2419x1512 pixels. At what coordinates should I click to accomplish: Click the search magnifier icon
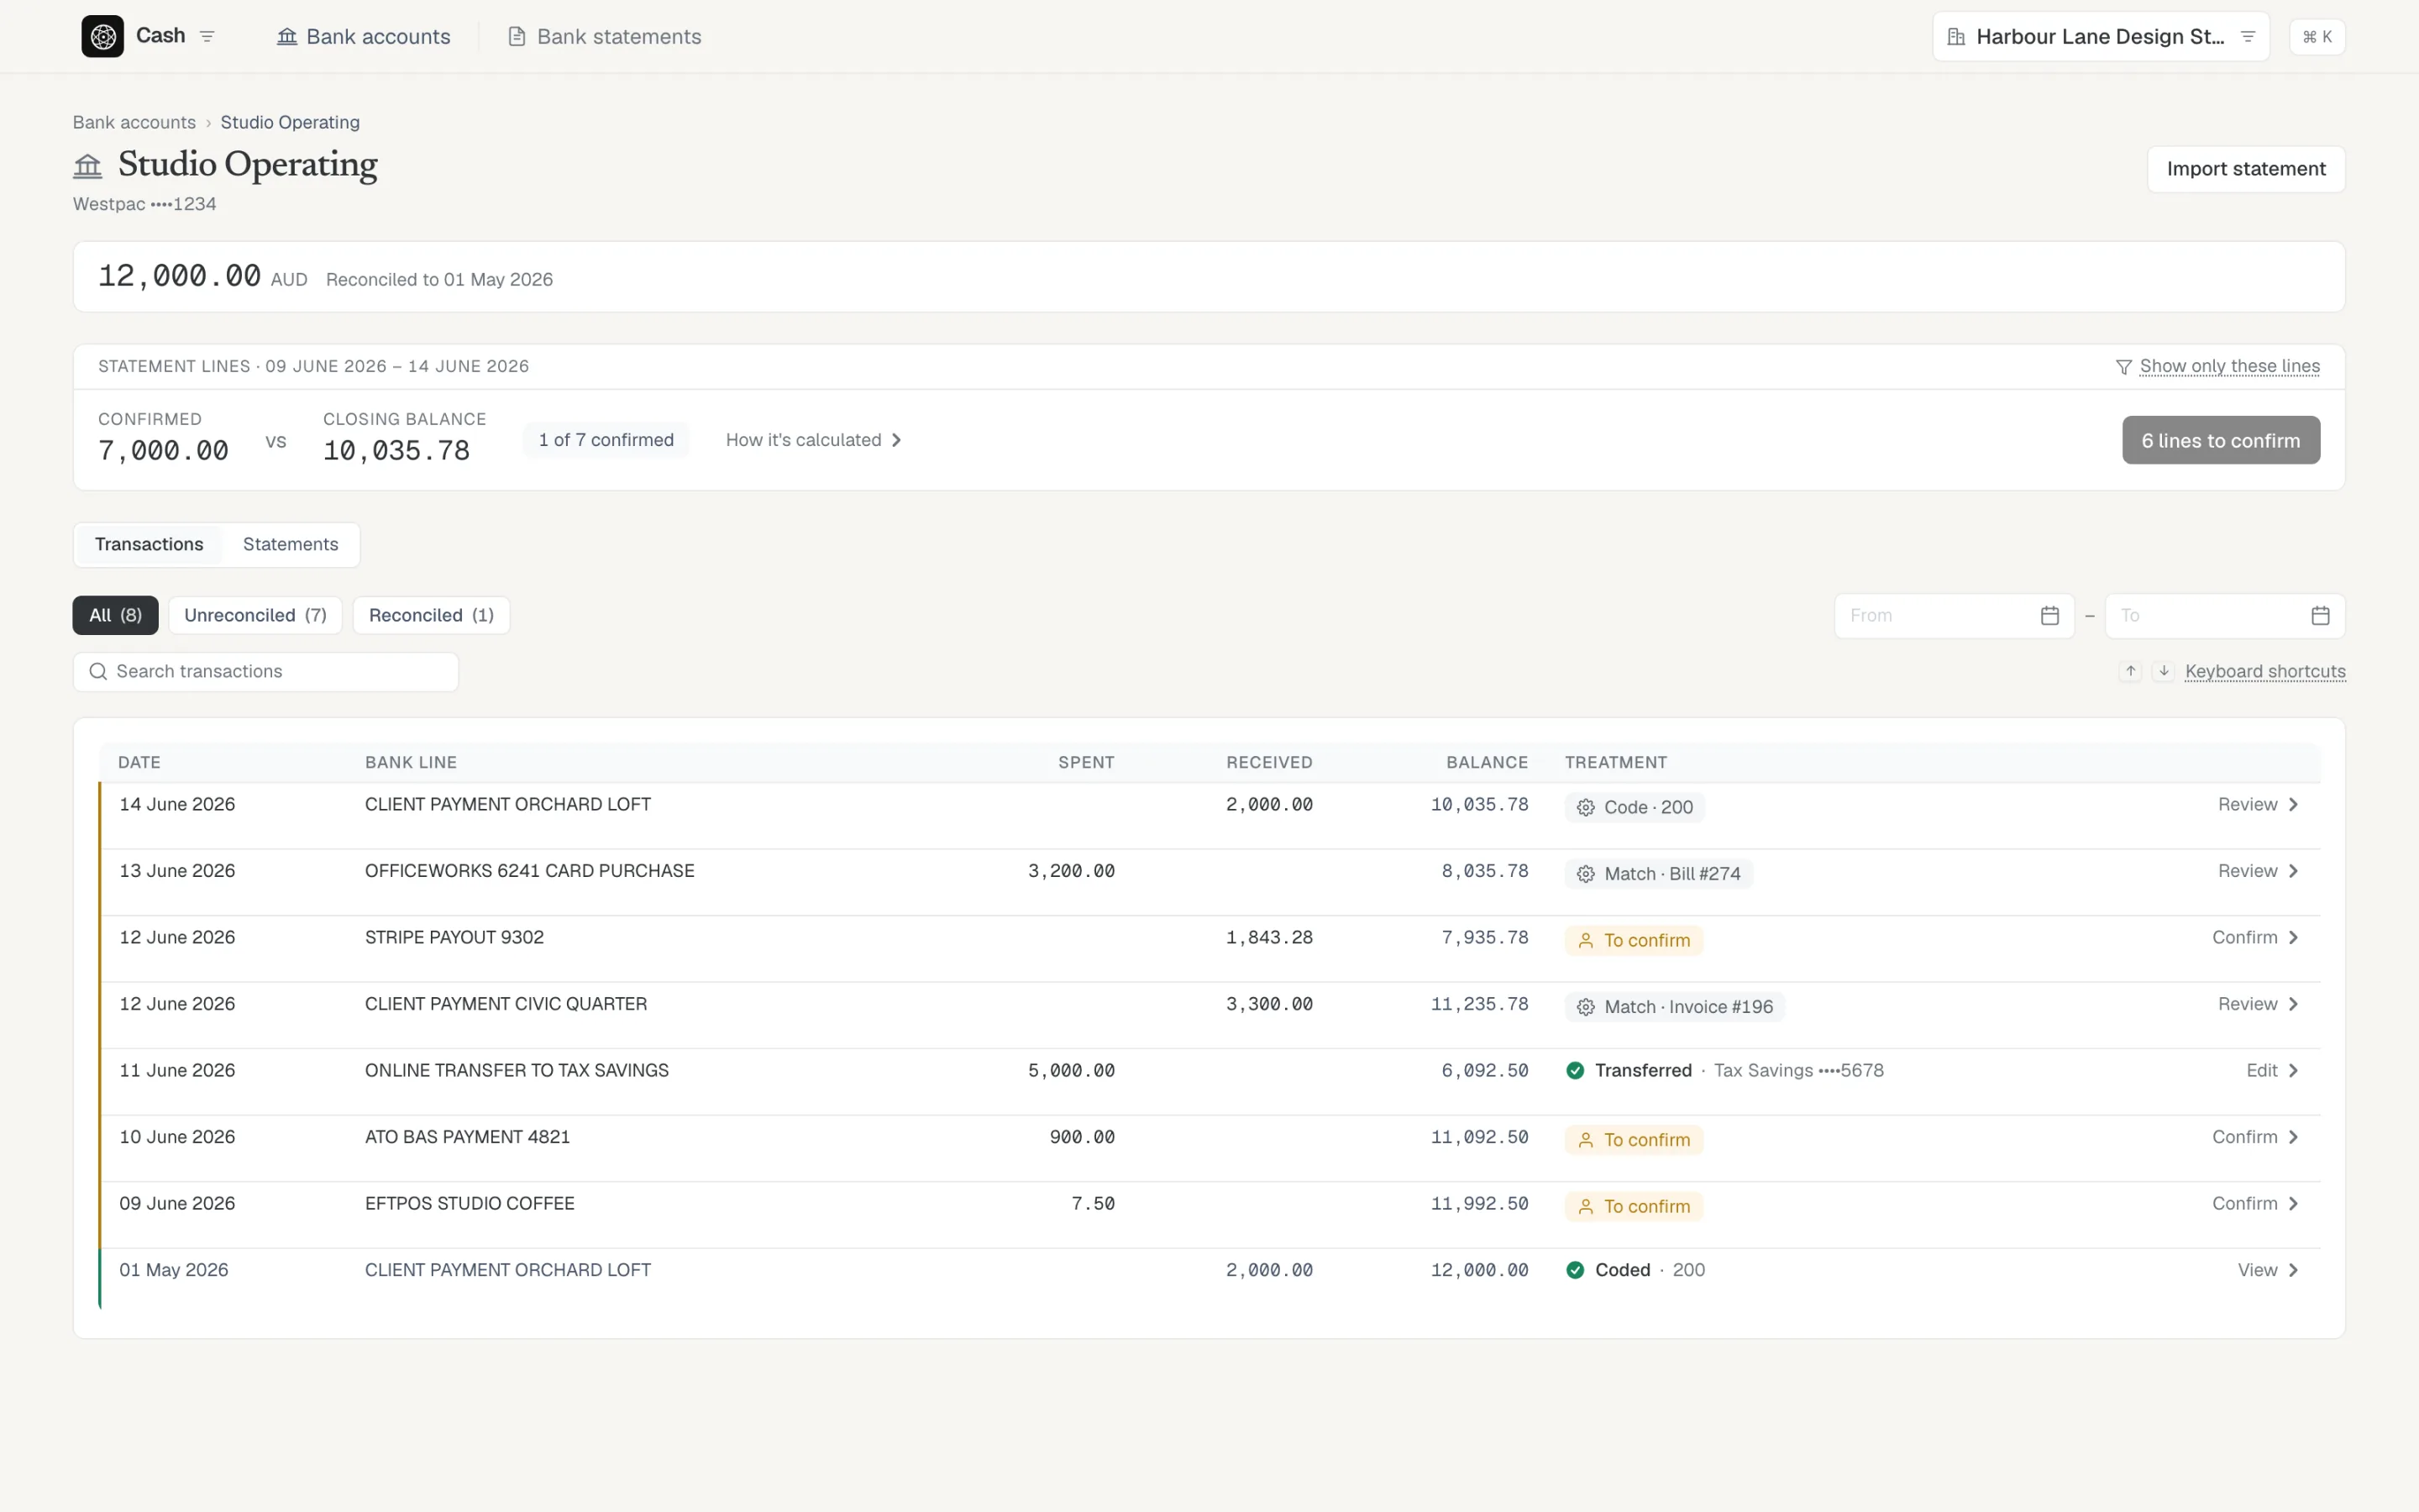tap(98, 671)
